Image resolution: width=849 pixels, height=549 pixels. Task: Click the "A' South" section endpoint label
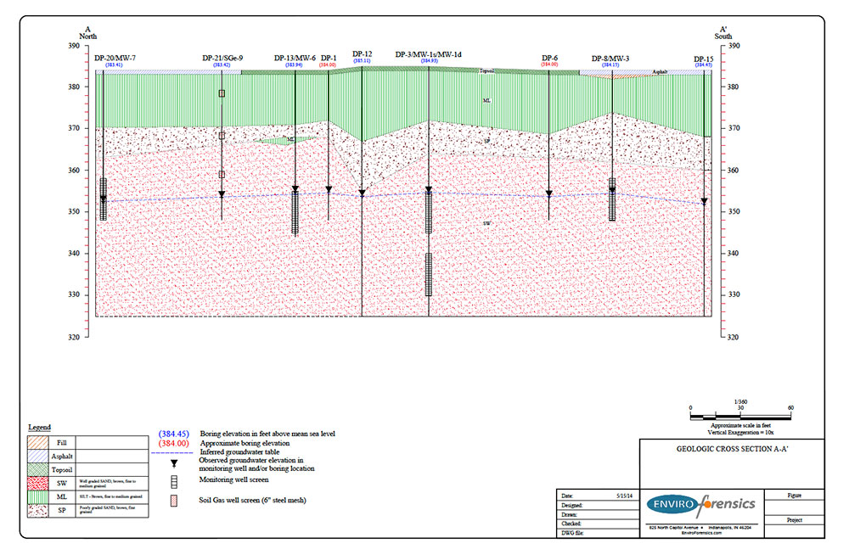722,33
